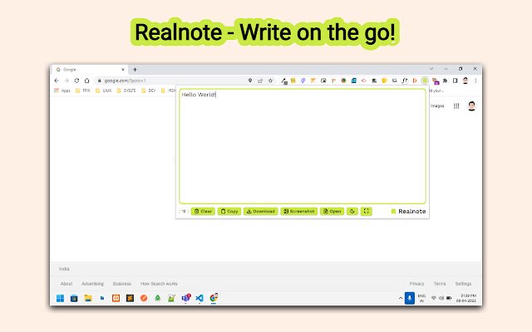Open the Settings footer menu
The width and height of the screenshot is (532, 332).
point(464,284)
